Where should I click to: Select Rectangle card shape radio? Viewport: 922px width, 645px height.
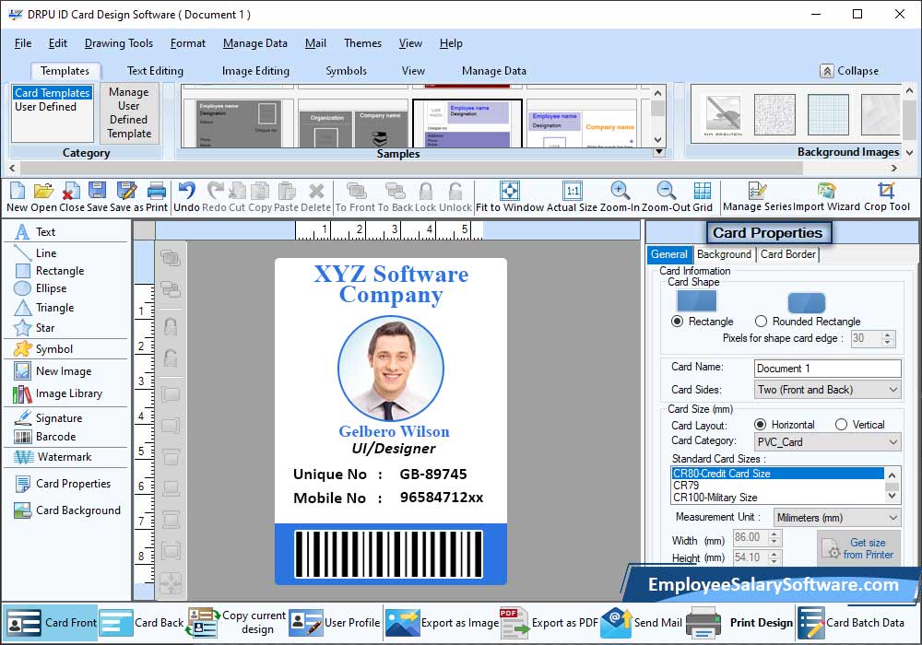pyautogui.click(x=678, y=322)
